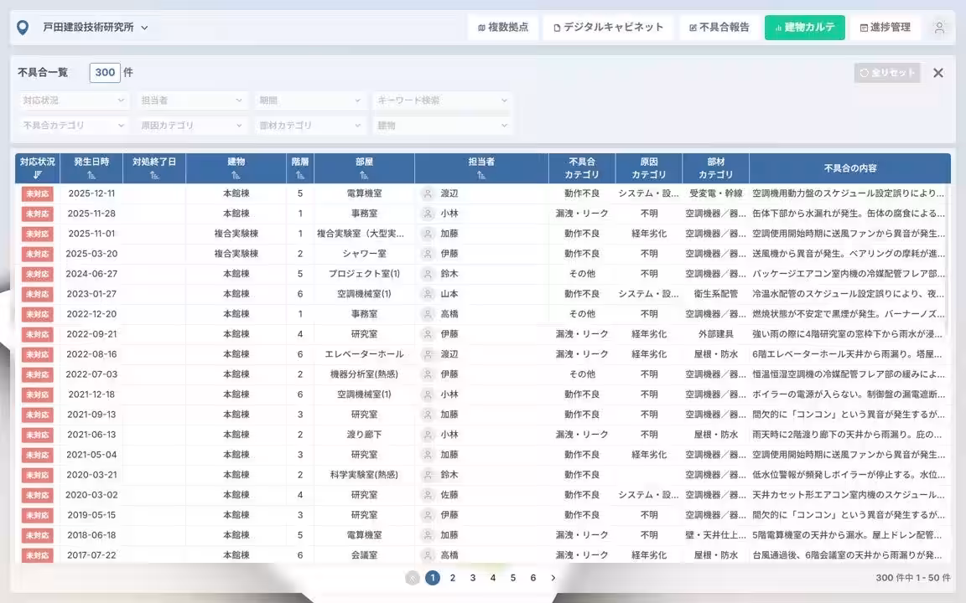Screen dimensions: 966x603
Task: Click the 300 件 count field
Action: click(105, 73)
